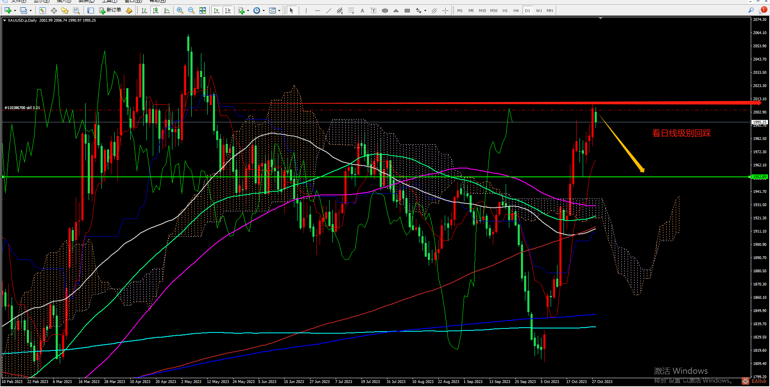Image resolution: width=770 pixels, height=387 pixels.
Task: Open the Data Window crosshair icon
Action: point(54,10)
